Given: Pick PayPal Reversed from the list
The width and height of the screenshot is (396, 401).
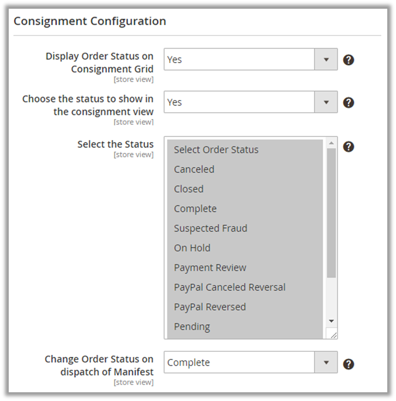Looking at the screenshot, I should point(210,307).
